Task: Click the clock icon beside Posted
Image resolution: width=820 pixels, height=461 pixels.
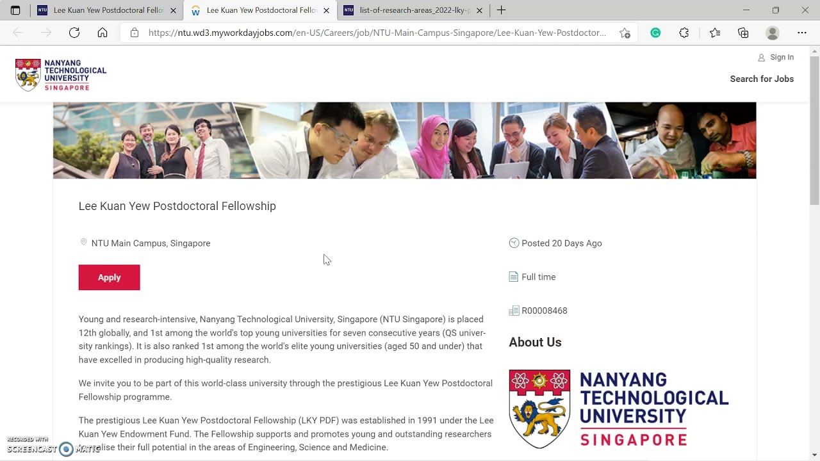Action: (514, 243)
